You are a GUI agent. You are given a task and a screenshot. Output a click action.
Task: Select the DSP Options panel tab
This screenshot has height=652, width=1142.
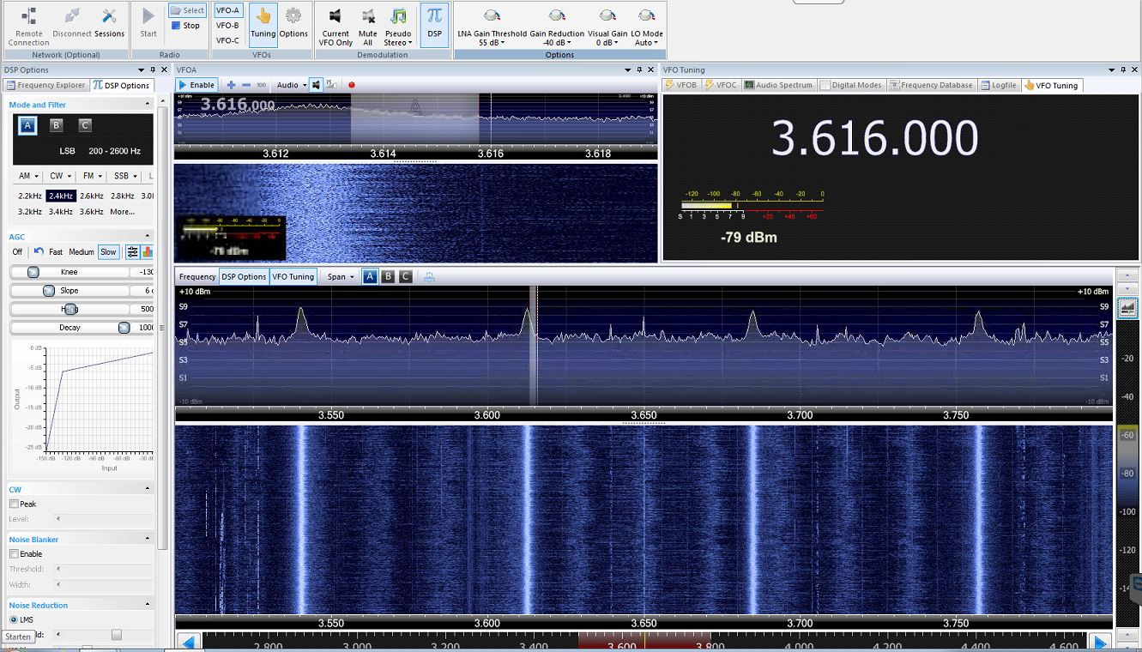click(121, 85)
